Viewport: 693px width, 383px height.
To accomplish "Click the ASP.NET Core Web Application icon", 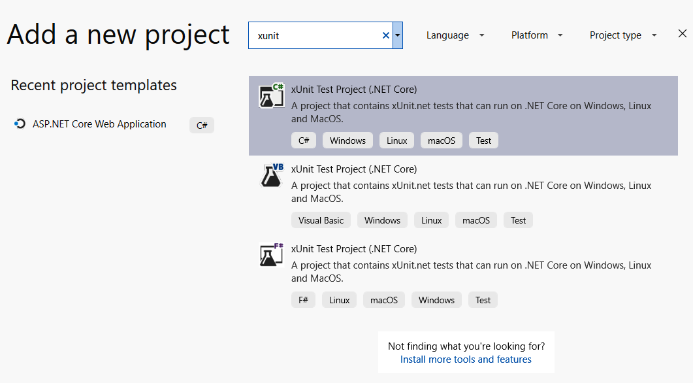I will pyautogui.click(x=20, y=124).
